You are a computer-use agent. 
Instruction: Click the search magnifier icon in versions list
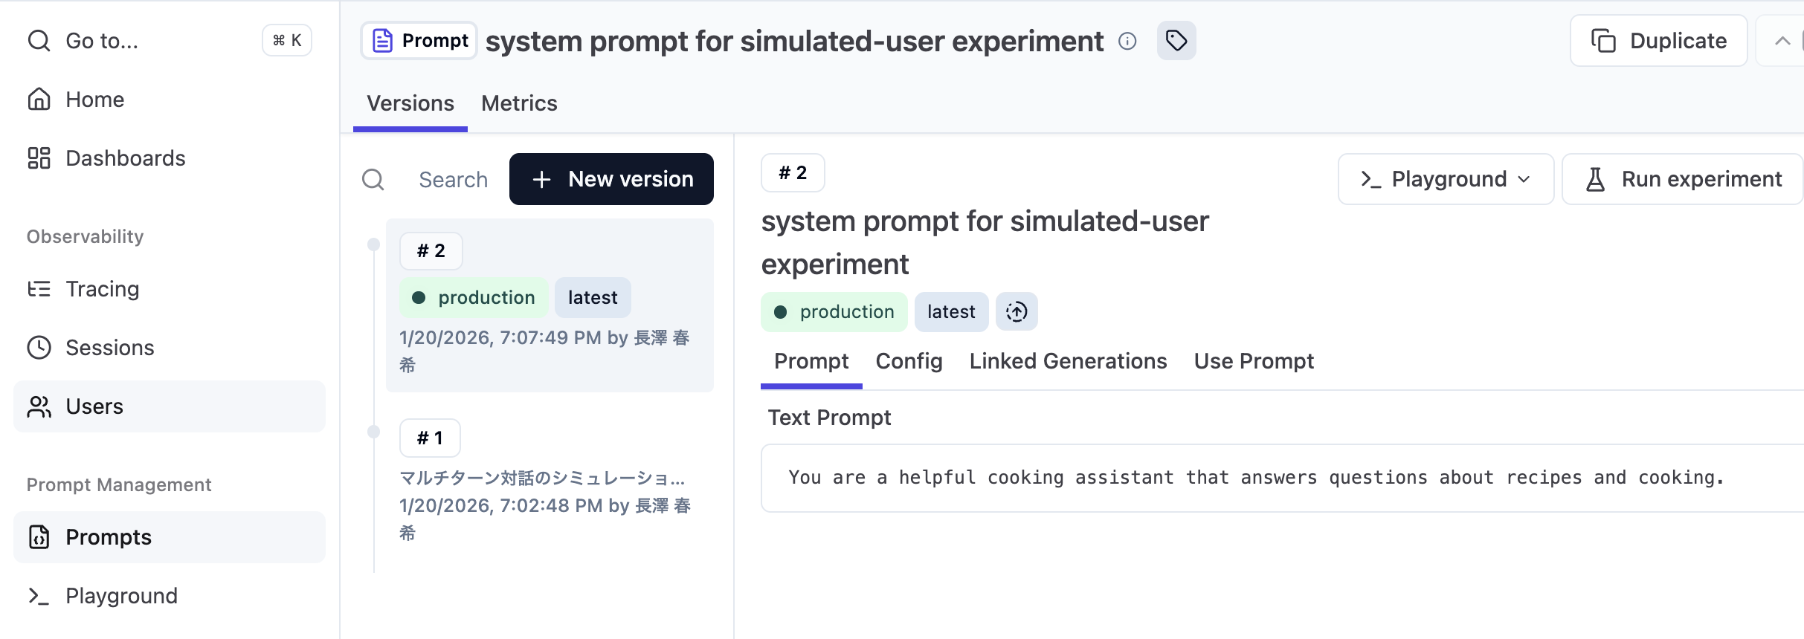pos(373,180)
